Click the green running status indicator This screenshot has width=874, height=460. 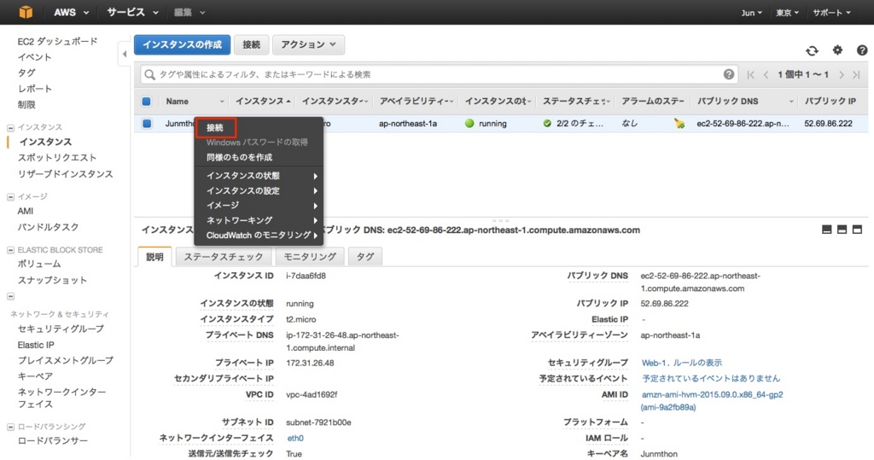tap(469, 123)
